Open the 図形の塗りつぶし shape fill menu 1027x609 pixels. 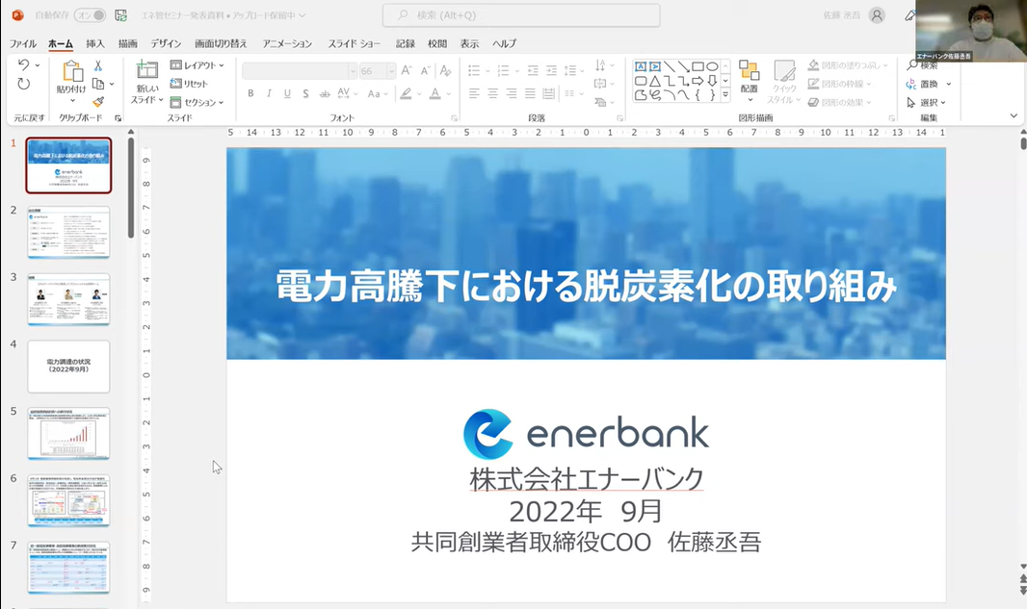[x=848, y=65]
